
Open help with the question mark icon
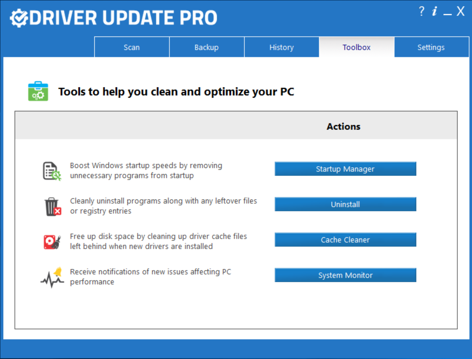pyautogui.click(x=422, y=12)
